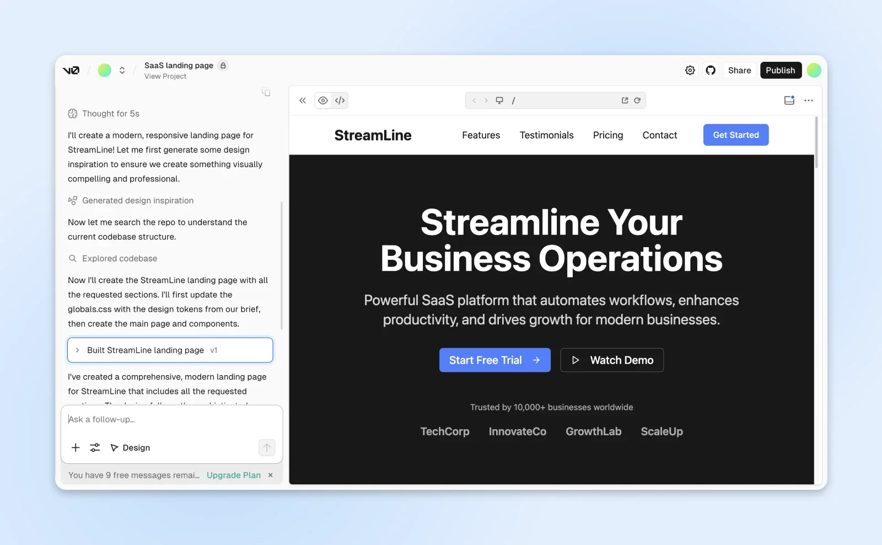The width and height of the screenshot is (882, 545).
Task: Send the follow-up with the arrow button
Action: point(267,447)
